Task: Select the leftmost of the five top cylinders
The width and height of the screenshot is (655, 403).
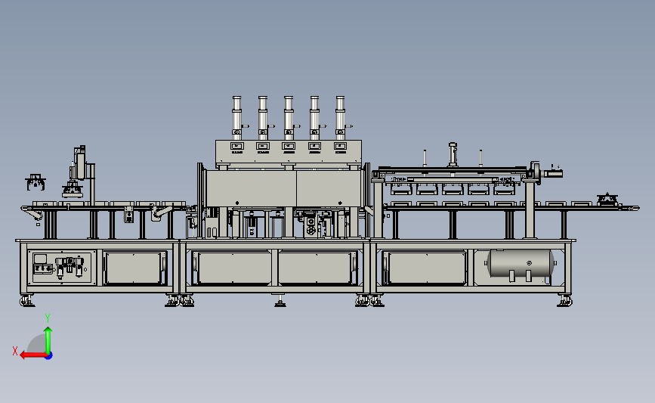Action: point(237,118)
